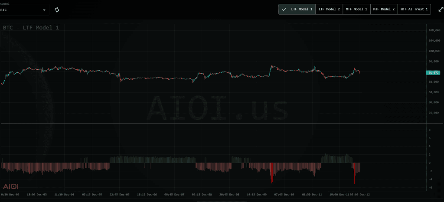Click the 22:45 Dec-05 time axis label
Image resolution: width=444 pixels, height=202 pixels.
[x=120, y=195]
